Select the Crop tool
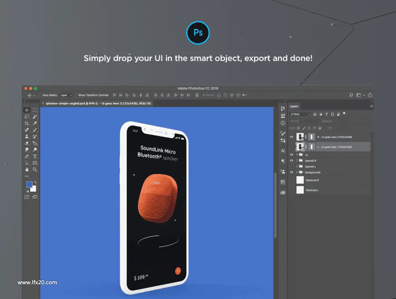The image size is (396, 299). click(x=27, y=123)
